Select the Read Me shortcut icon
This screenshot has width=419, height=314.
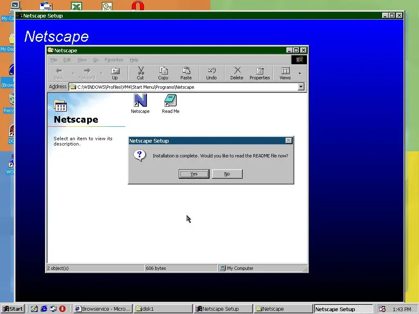click(x=171, y=103)
